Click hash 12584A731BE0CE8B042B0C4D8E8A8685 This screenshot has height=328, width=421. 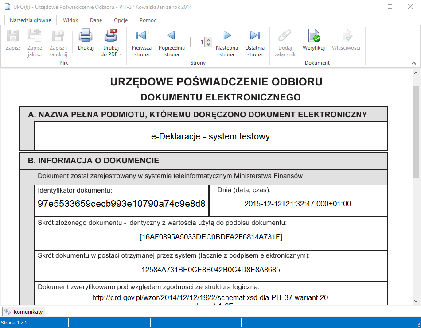[211, 270]
